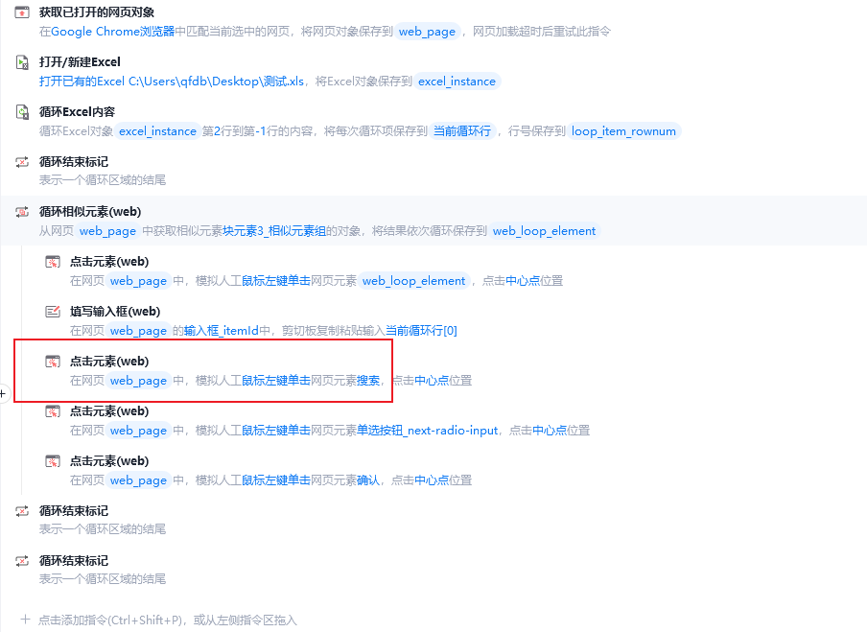Open the 打开已有的Excel file path link
Image resolution: width=867 pixels, height=632 pixels.
(x=172, y=82)
